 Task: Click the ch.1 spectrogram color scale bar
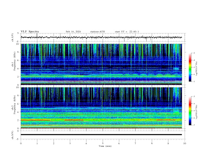coord(190,67)
